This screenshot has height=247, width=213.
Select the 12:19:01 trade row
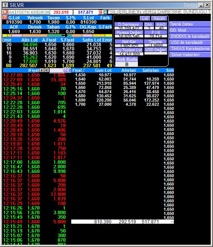click(34, 144)
